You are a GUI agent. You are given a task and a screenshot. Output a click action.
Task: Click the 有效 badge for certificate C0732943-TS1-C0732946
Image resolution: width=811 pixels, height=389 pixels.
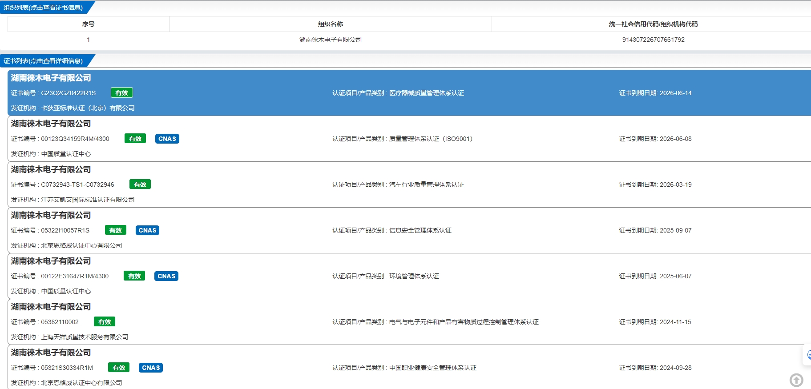140,184
